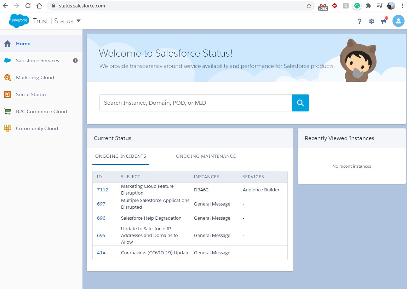The height and width of the screenshot is (289, 407).
Task: Click the ID column header
Action: [x=99, y=177]
